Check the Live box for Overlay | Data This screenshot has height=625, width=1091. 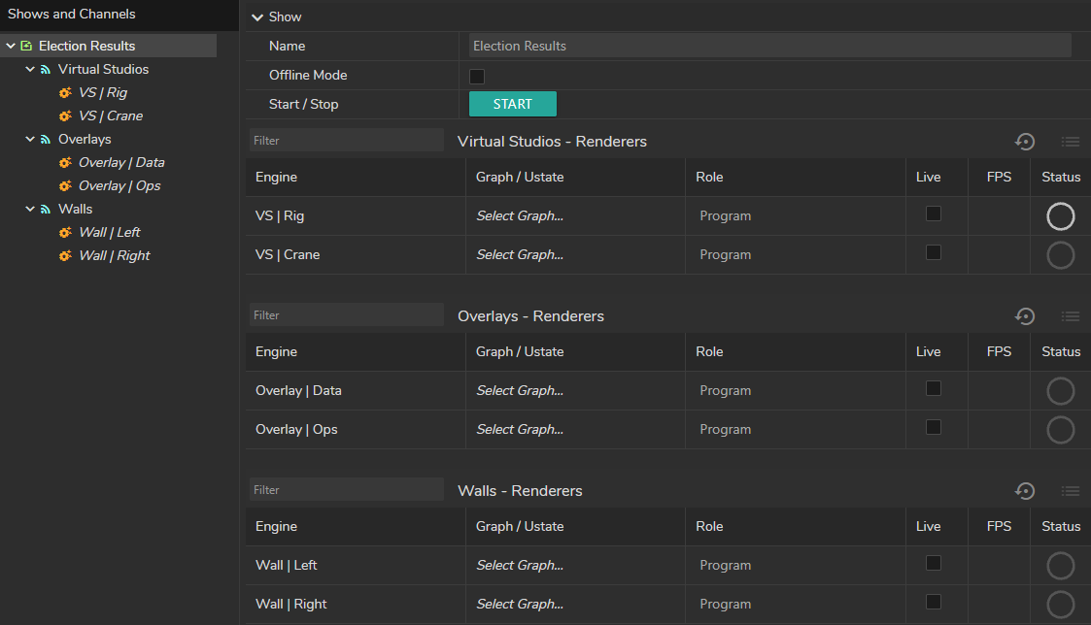pos(934,388)
